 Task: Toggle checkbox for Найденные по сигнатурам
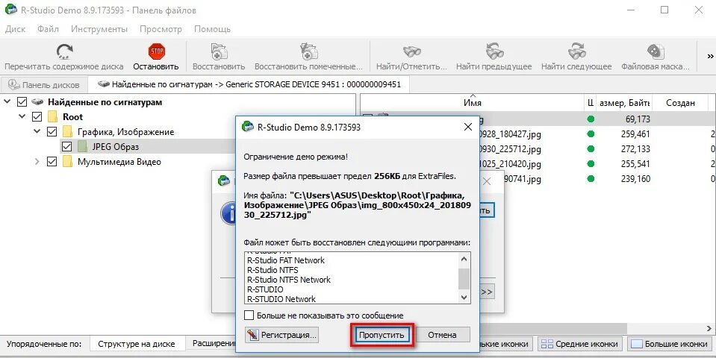click(22, 102)
